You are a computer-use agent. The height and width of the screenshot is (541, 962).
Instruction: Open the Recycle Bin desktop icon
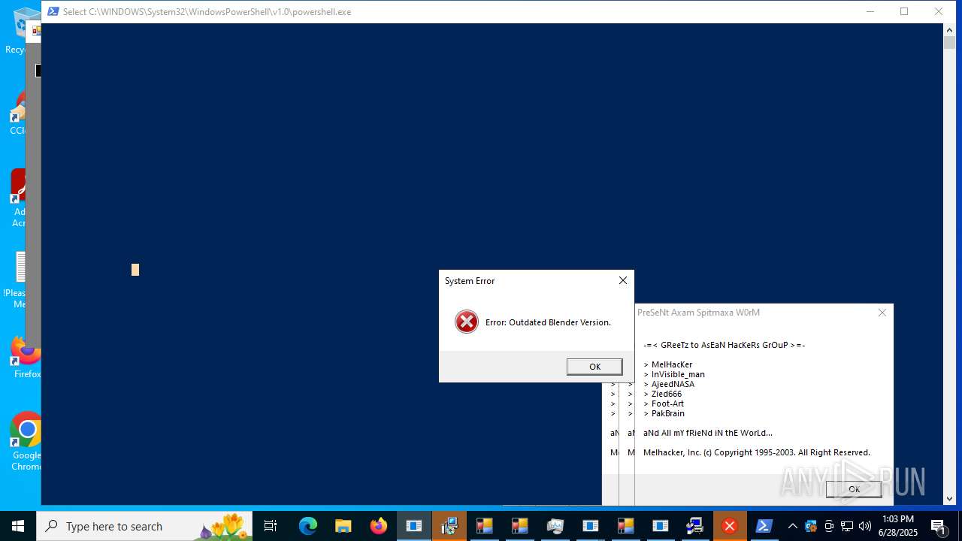25,30
